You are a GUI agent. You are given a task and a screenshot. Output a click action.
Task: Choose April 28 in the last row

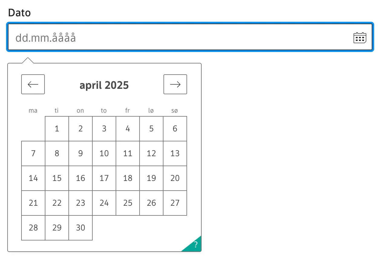(33, 228)
